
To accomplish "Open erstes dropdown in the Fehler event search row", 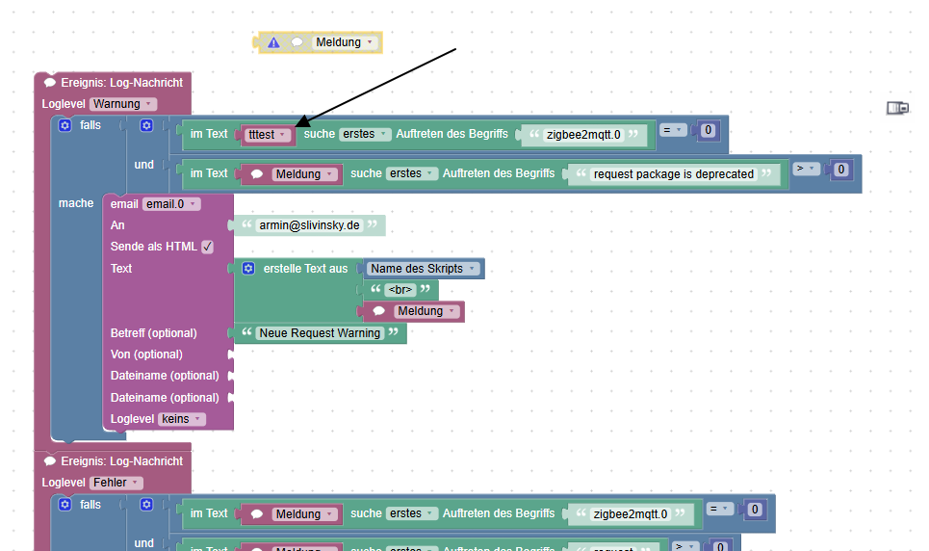I will tap(412, 513).
